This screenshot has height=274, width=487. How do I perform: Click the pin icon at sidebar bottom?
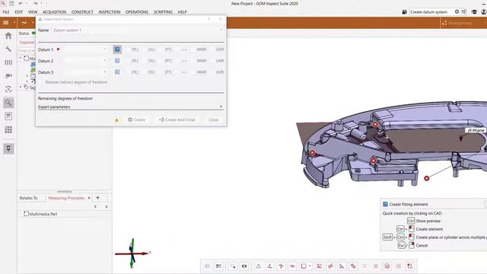click(8, 149)
